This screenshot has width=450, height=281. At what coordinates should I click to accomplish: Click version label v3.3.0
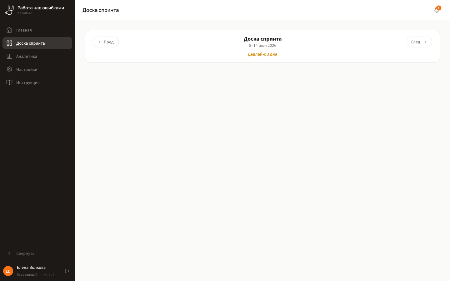tap(49, 275)
